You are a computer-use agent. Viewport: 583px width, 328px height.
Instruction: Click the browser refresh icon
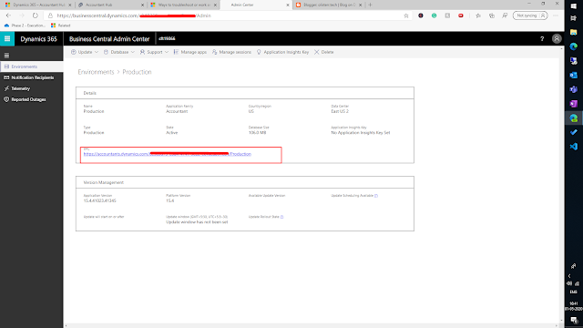click(x=35, y=15)
